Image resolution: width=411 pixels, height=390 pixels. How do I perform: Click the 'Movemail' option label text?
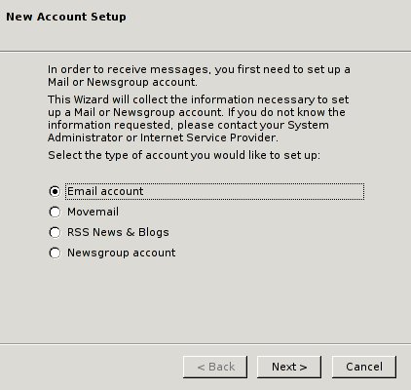click(93, 212)
